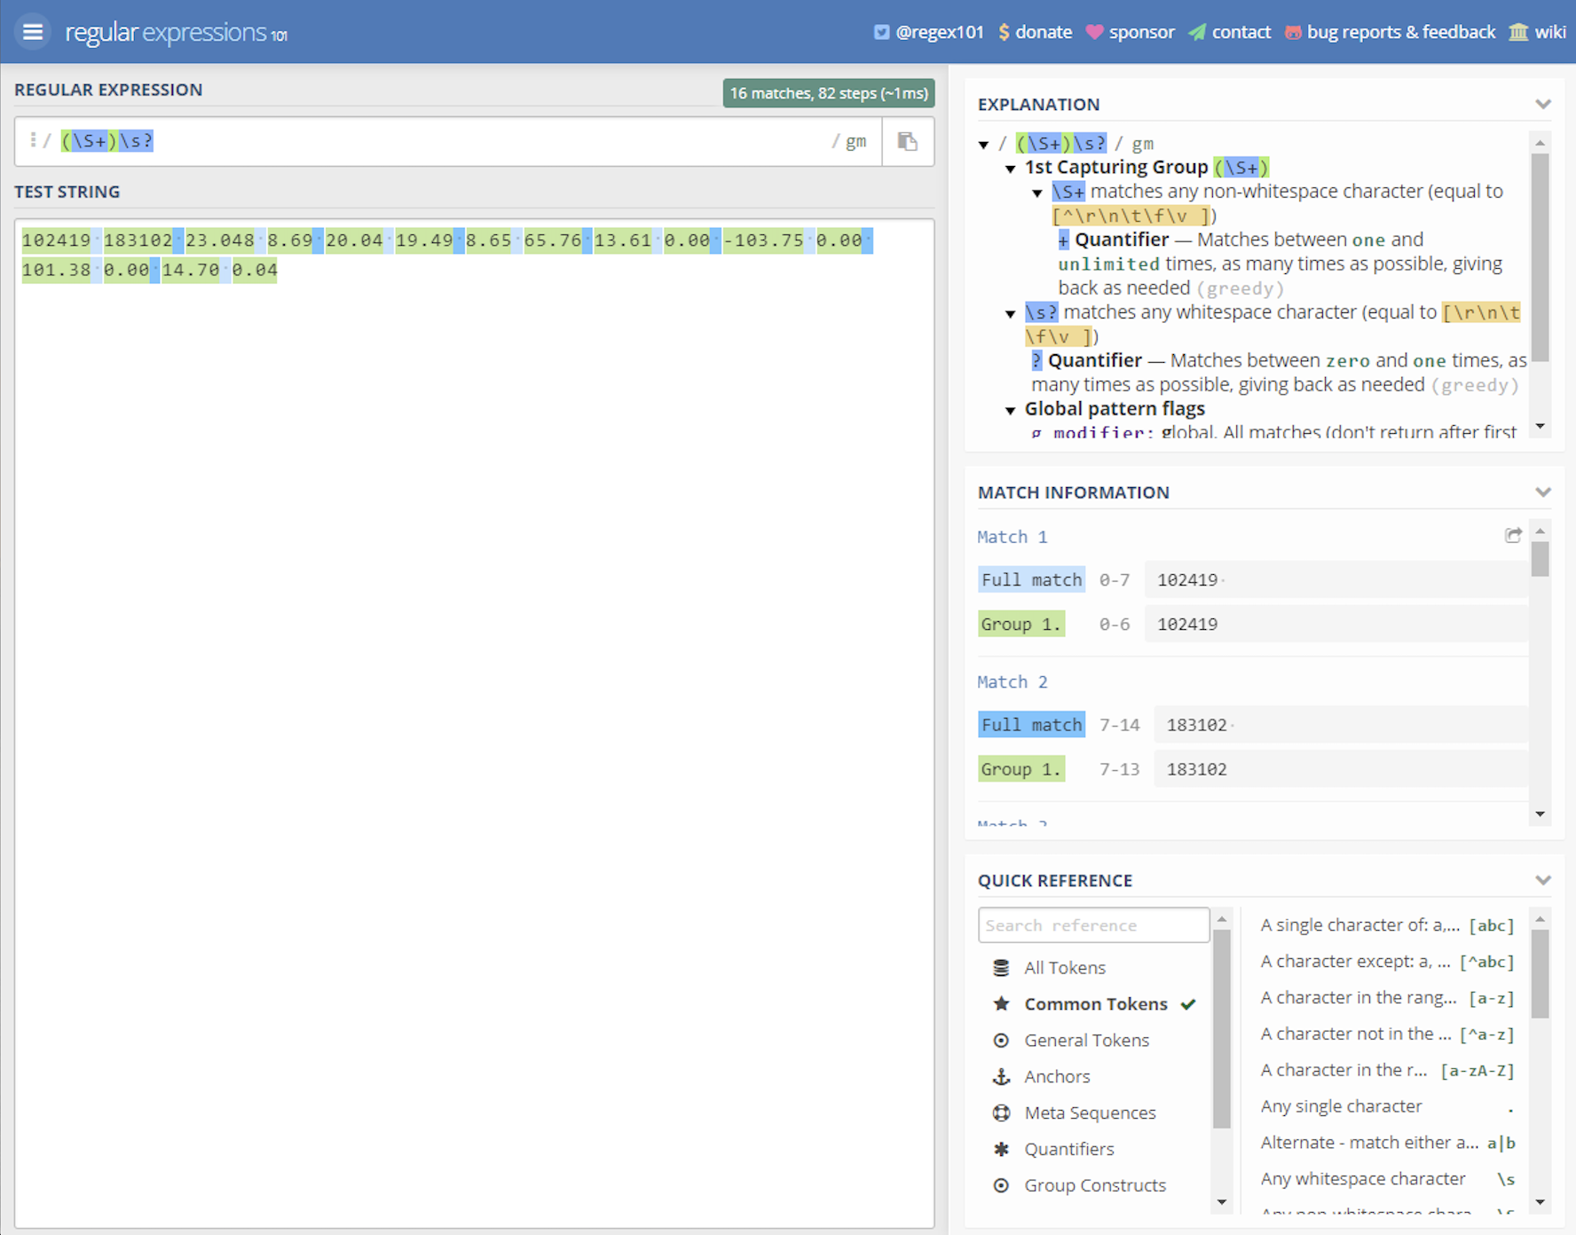This screenshot has height=1235, width=1576.
Task: Select Meta Sequences category
Action: click(1090, 1113)
